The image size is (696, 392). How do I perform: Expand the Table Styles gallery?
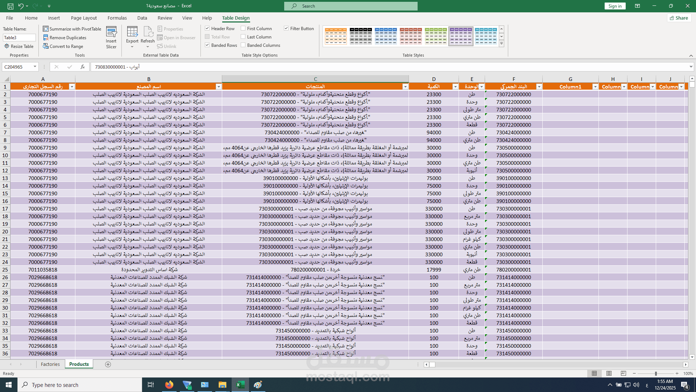pos(501,44)
